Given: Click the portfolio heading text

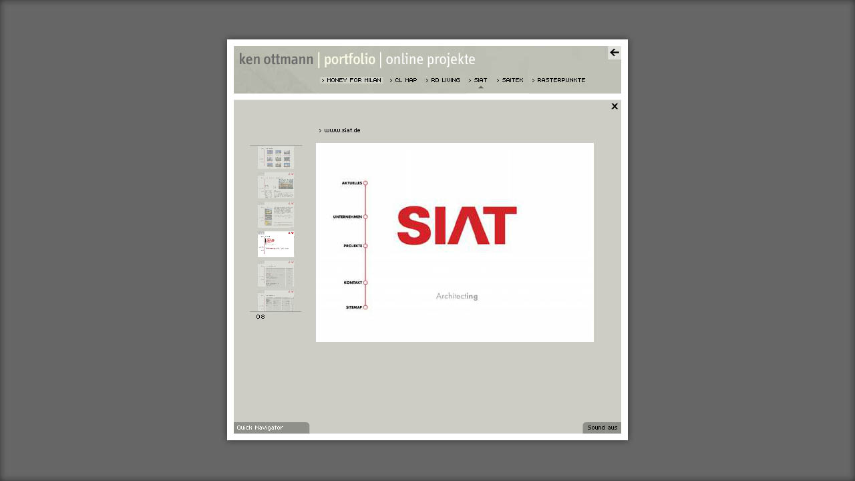Looking at the screenshot, I should point(349,59).
